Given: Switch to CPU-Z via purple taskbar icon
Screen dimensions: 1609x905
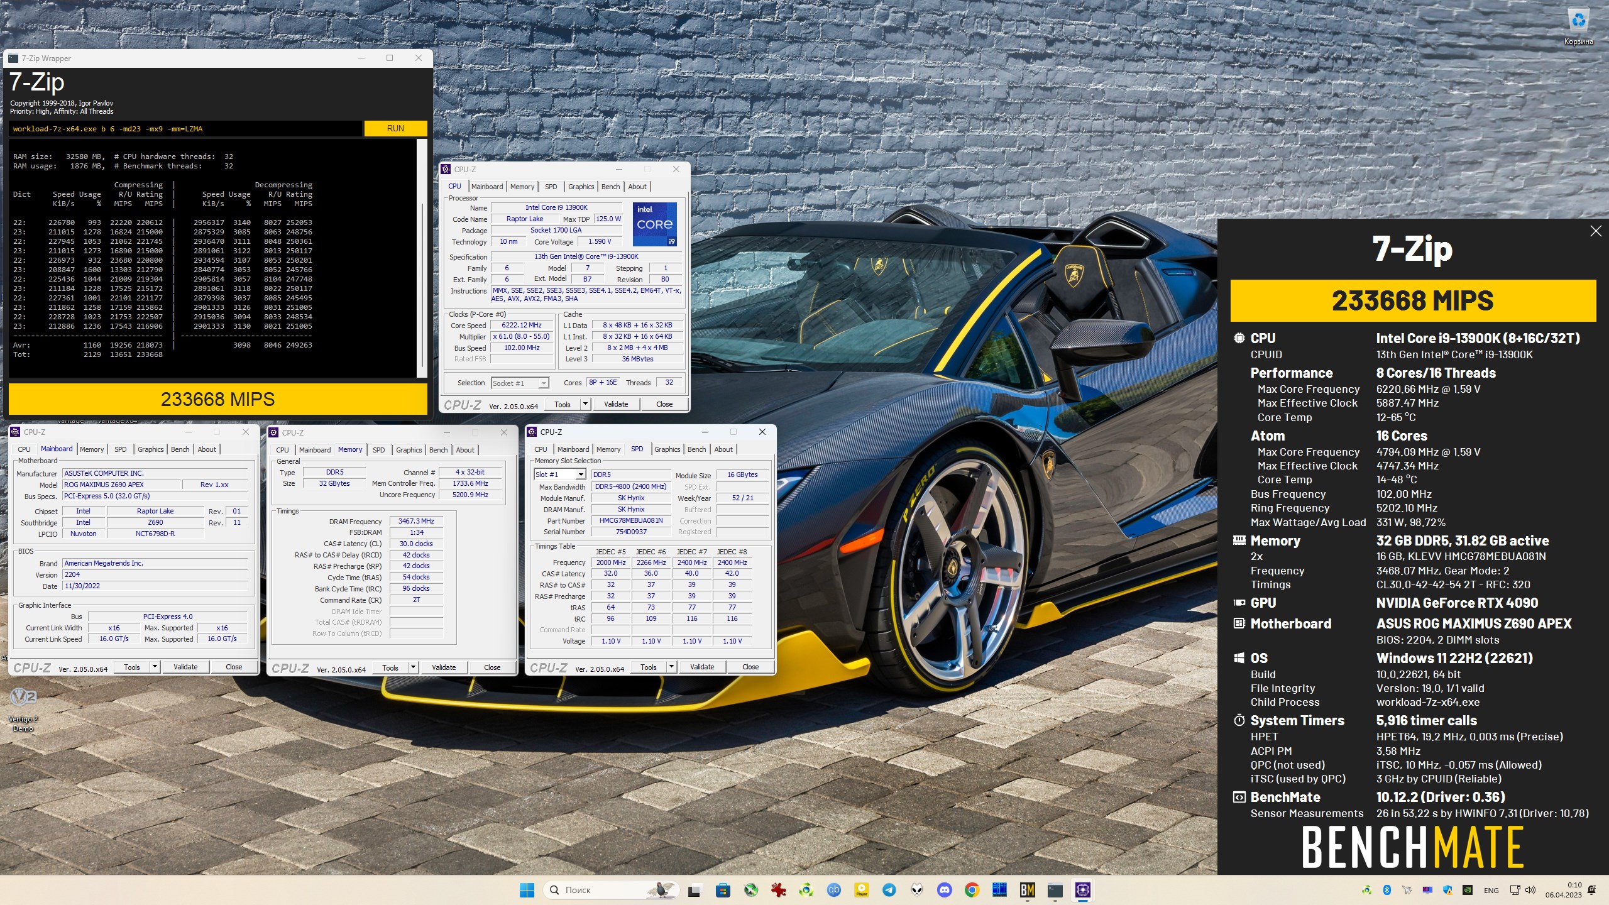Looking at the screenshot, I should tap(1083, 890).
